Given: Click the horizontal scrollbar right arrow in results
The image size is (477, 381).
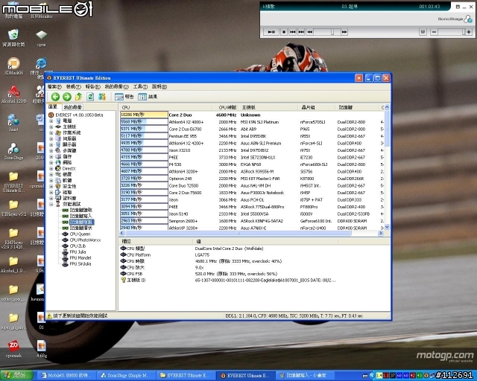Looking at the screenshot, I should tap(380, 233).
